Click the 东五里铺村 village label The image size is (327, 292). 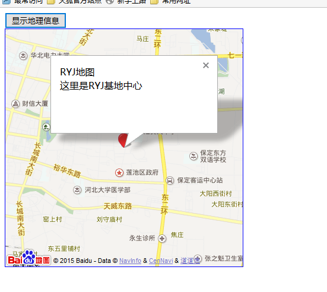64,249
